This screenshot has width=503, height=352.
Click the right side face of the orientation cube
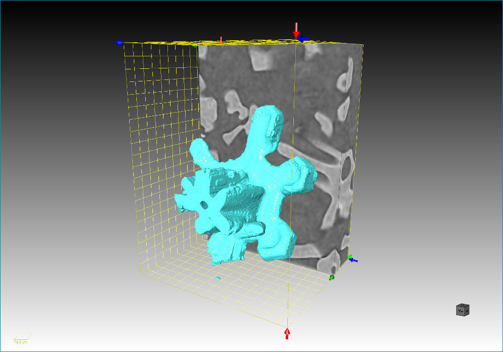pyautogui.click(x=467, y=311)
